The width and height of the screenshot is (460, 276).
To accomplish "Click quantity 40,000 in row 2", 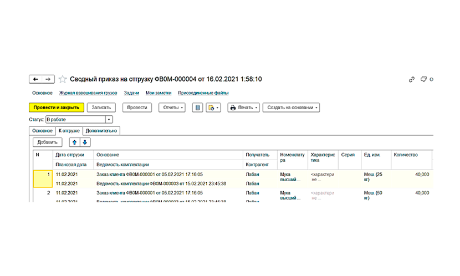I will 422,193.
